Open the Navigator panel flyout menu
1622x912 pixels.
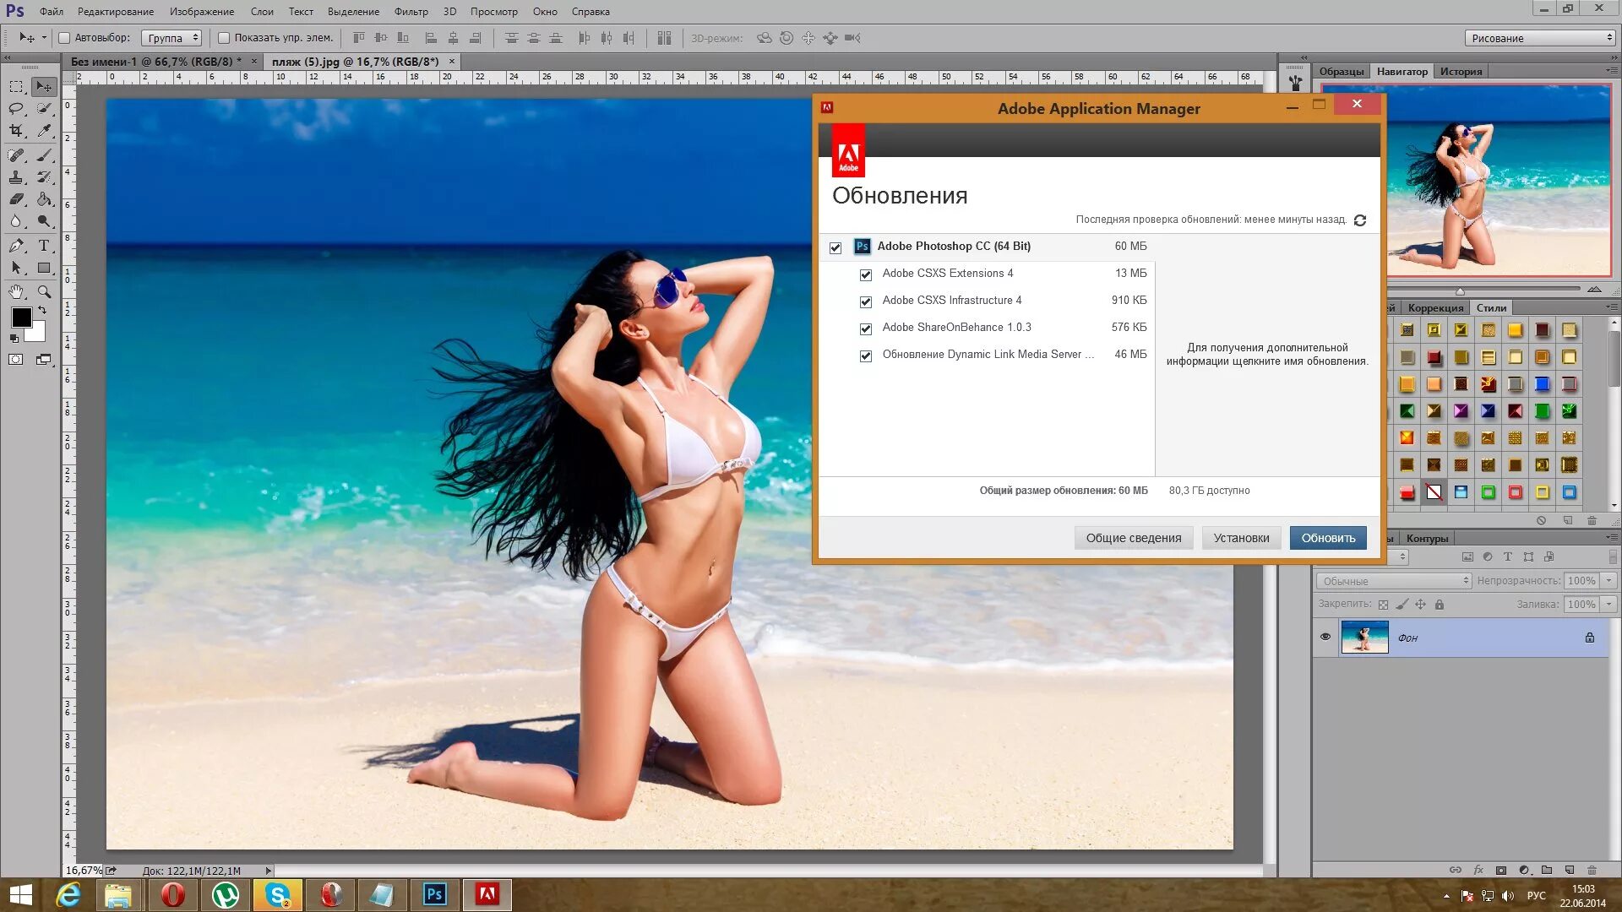pyautogui.click(x=1612, y=71)
